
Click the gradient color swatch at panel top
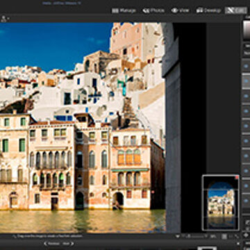click(x=247, y=31)
